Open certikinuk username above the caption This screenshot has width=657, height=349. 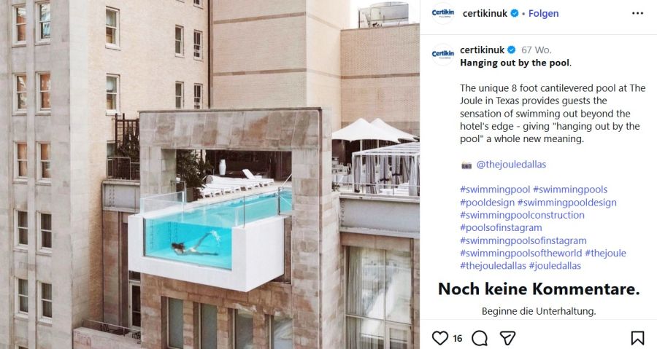[x=483, y=50]
